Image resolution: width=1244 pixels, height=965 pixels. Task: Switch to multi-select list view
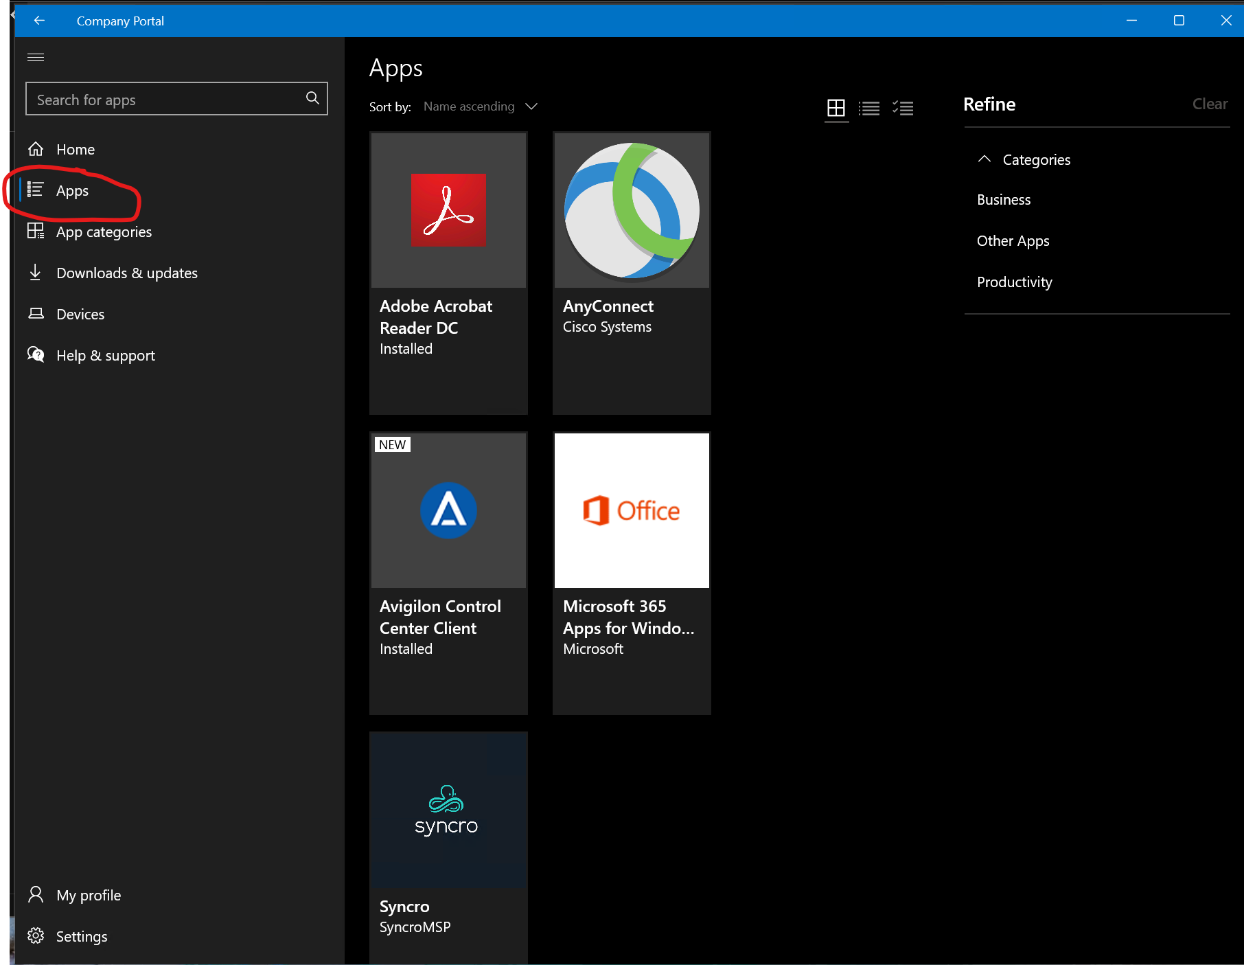pos(903,108)
